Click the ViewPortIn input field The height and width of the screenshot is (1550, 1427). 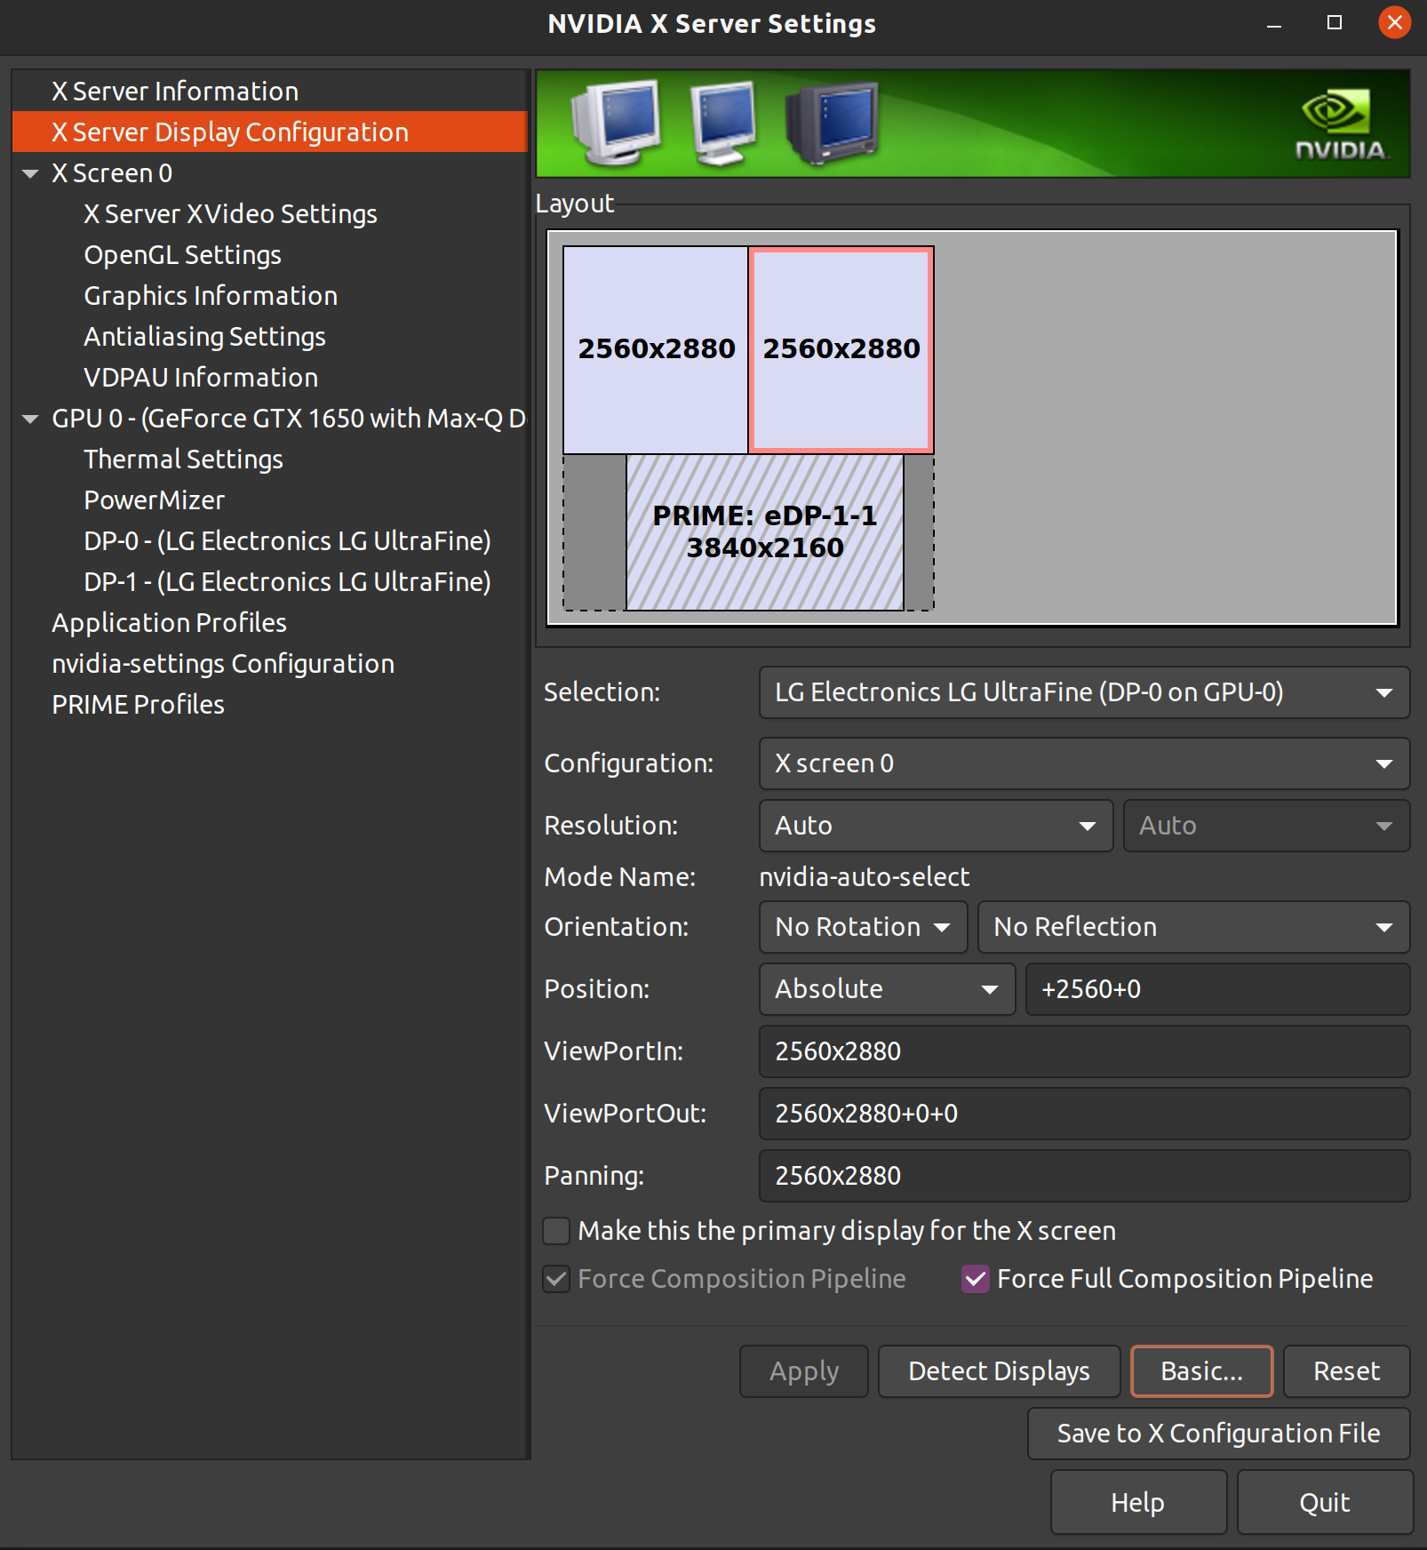click(x=1084, y=1051)
